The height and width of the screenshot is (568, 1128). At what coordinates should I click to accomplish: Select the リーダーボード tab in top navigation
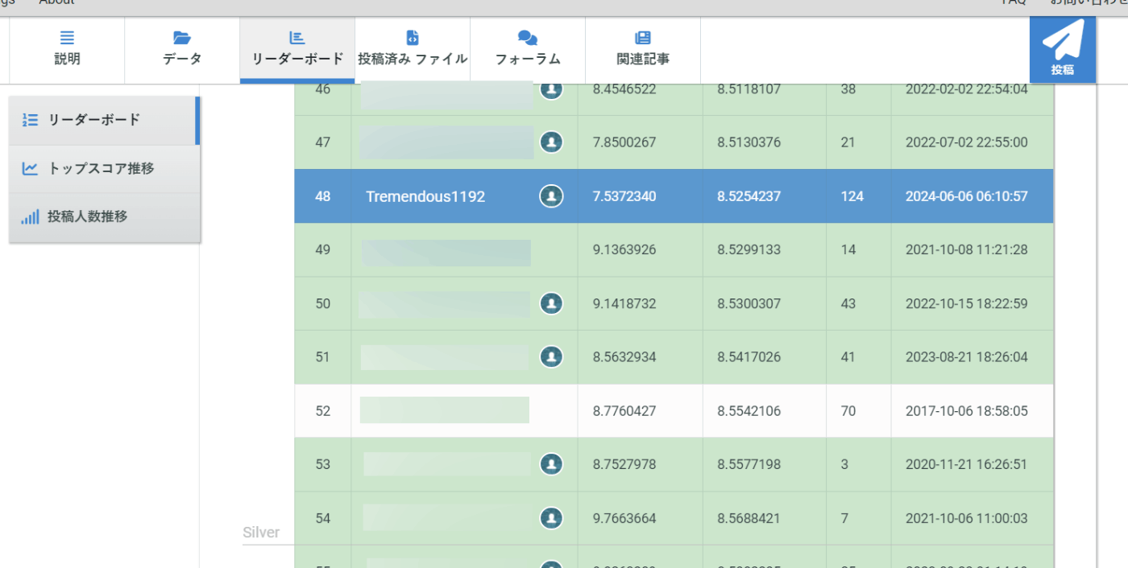pyautogui.click(x=297, y=50)
